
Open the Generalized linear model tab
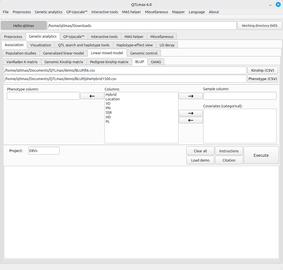point(63,53)
